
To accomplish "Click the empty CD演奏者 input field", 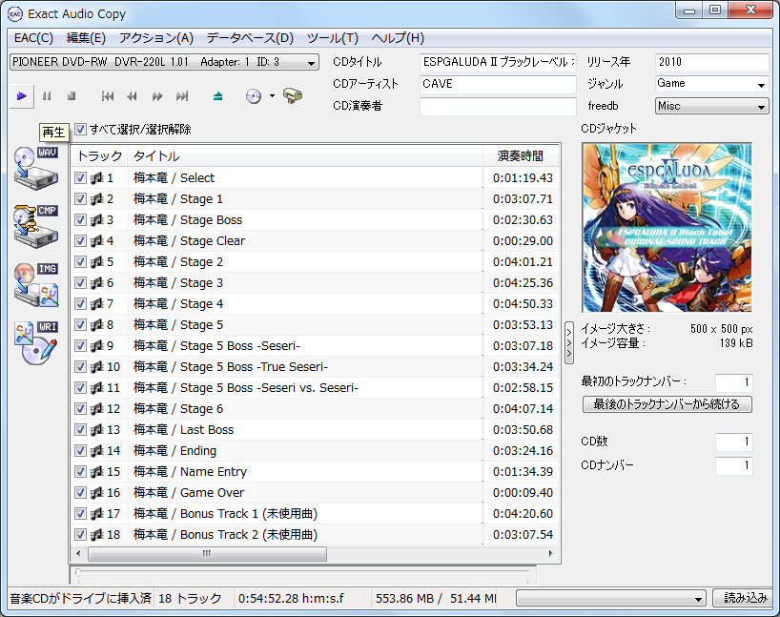I will point(498,107).
